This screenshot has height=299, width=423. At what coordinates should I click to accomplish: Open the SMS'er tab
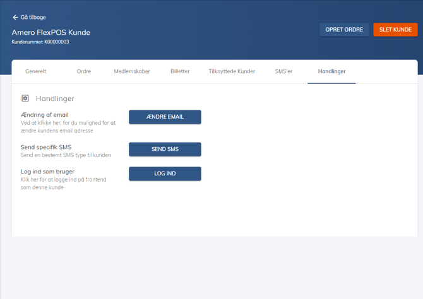click(x=283, y=71)
